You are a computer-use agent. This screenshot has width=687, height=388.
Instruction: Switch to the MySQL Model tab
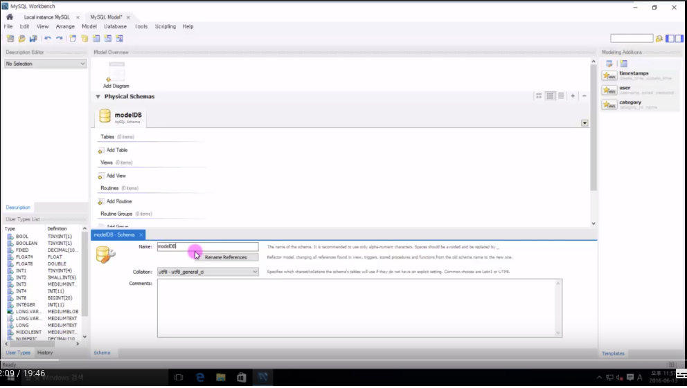click(x=106, y=17)
